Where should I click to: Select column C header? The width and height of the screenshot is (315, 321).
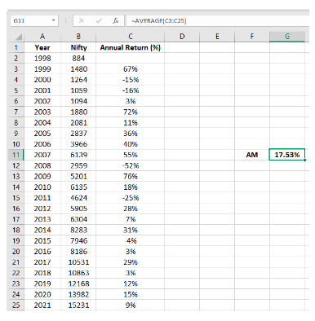click(x=131, y=37)
